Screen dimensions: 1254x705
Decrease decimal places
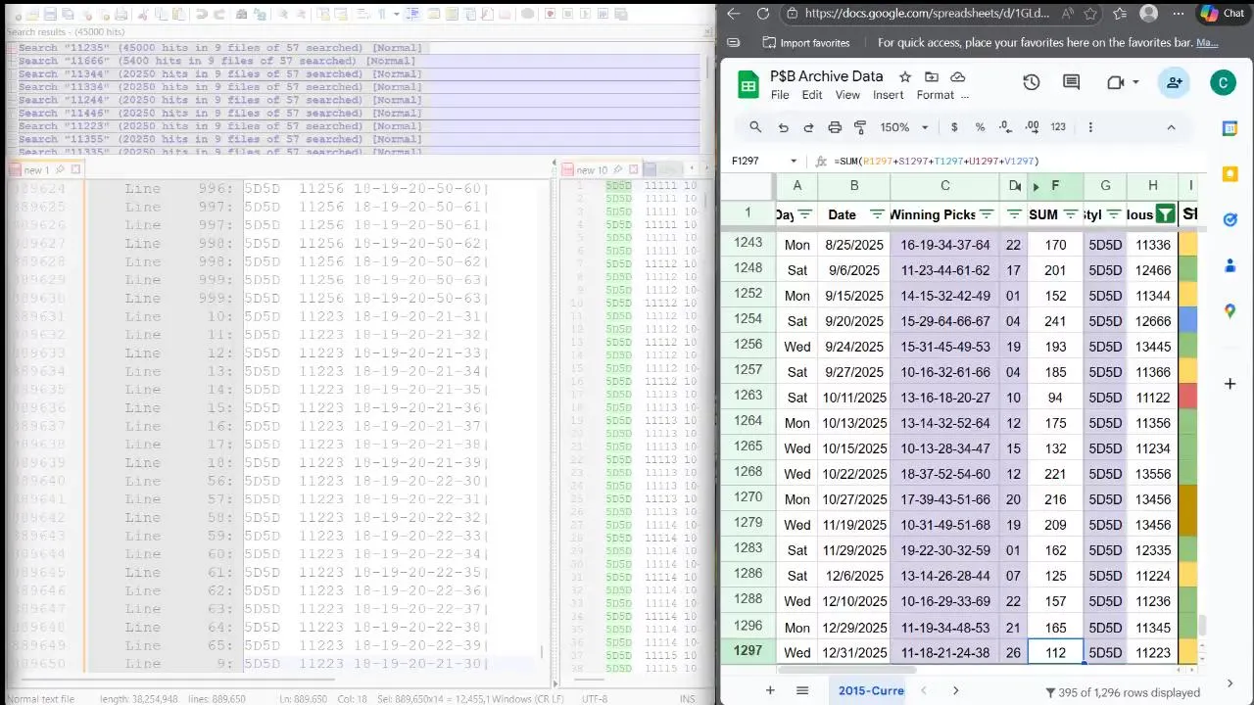click(1005, 127)
